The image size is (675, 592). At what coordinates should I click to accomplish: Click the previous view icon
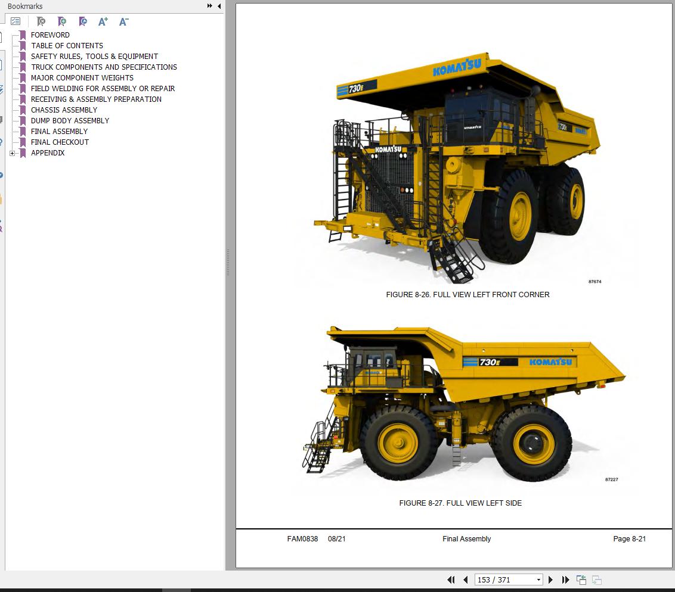click(x=581, y=579)
